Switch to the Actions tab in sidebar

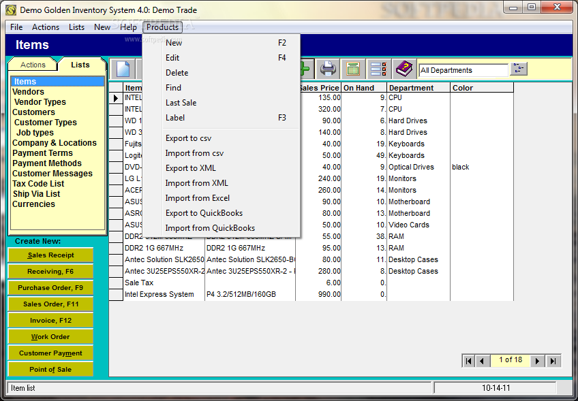[x=33, y=65]
